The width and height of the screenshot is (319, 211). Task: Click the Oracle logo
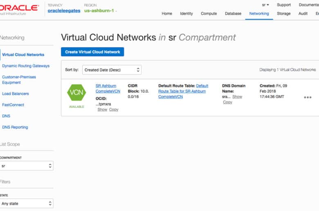[19, 8]
